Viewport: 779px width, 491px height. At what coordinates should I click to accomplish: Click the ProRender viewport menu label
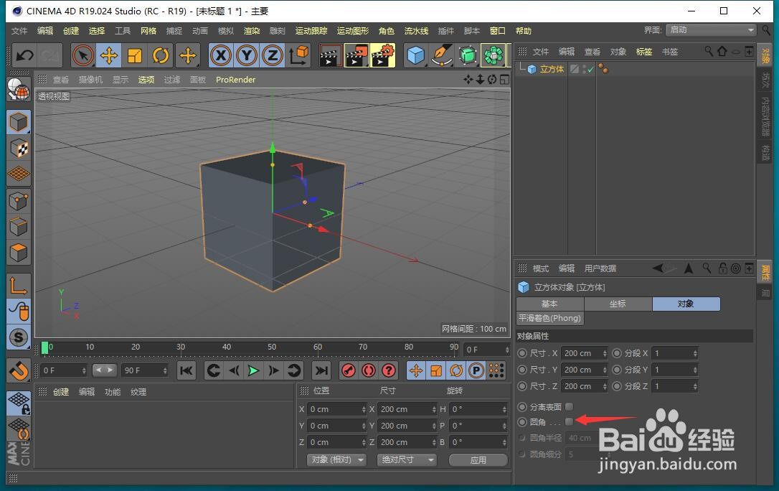pyautogui.click(x=235, y=80)
